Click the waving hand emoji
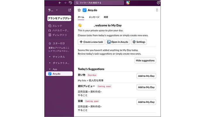This screenshot has width=205, height=117. point(80,25)
